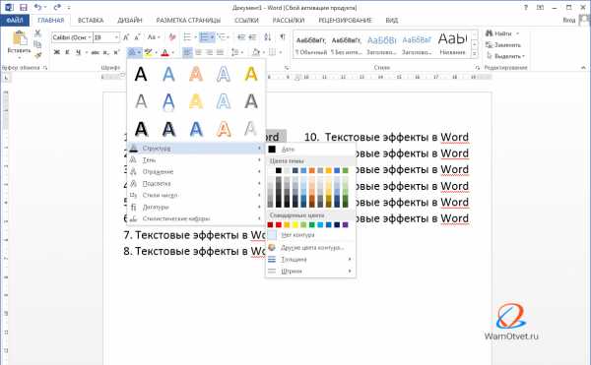Click the Undo arrow in quick access toolbar
Image resolution: width=591 pixels, height=365 pixels.
coord(37,7)
